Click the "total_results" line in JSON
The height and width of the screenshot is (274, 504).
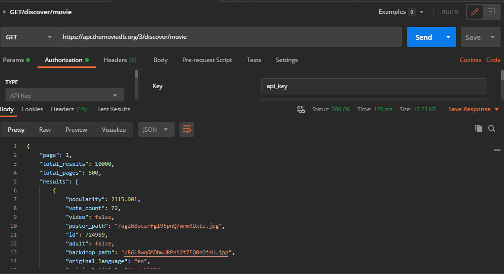coord(77,164)
